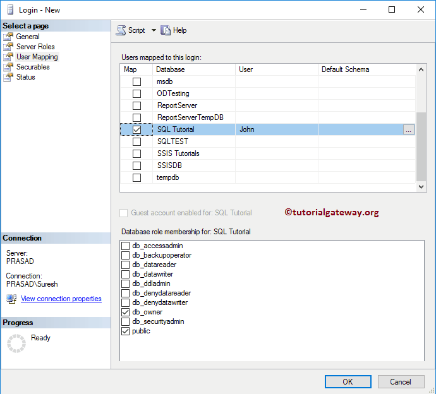This screenshot has width=436, height=394.
Task: Switch to the Status page
Action: (25, 77)
